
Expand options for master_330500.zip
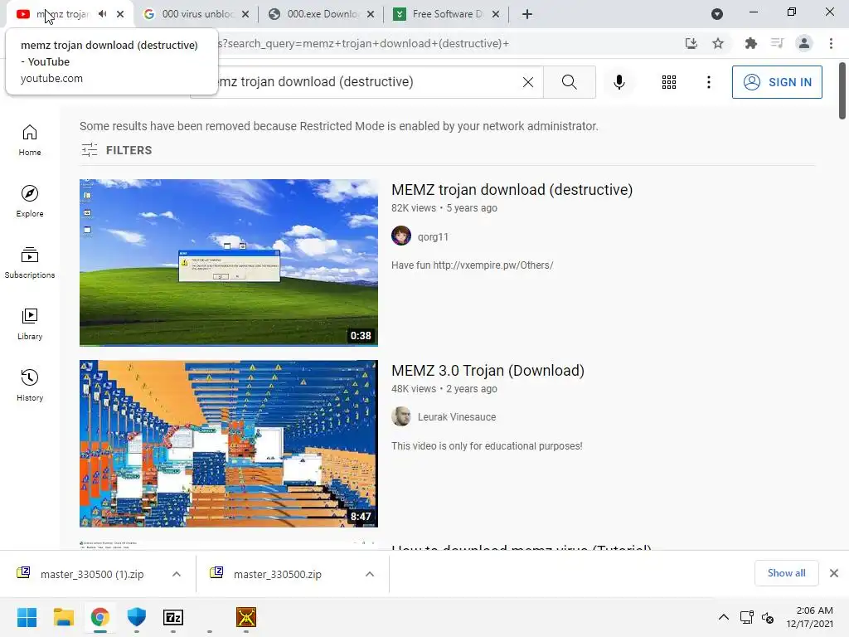370,574
